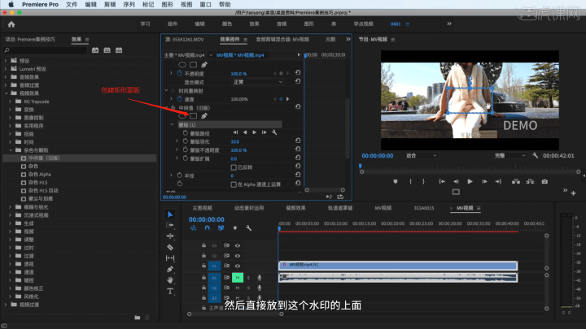This screenshot has width=586, height=329.
Task: Create rectangle mask under 中间值 effect
Action: click(x=193, y=116)
